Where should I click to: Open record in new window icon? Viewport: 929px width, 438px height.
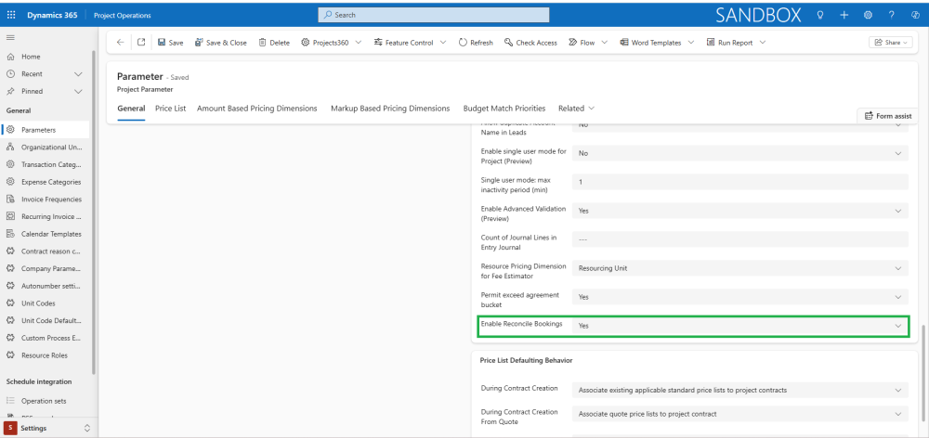pyautogui.click(x=140, y=43)
